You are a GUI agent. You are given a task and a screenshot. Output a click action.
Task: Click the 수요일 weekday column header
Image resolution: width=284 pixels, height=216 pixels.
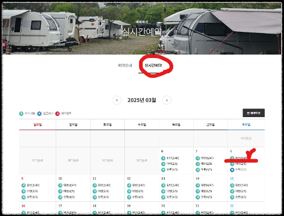tap(142, 124)
